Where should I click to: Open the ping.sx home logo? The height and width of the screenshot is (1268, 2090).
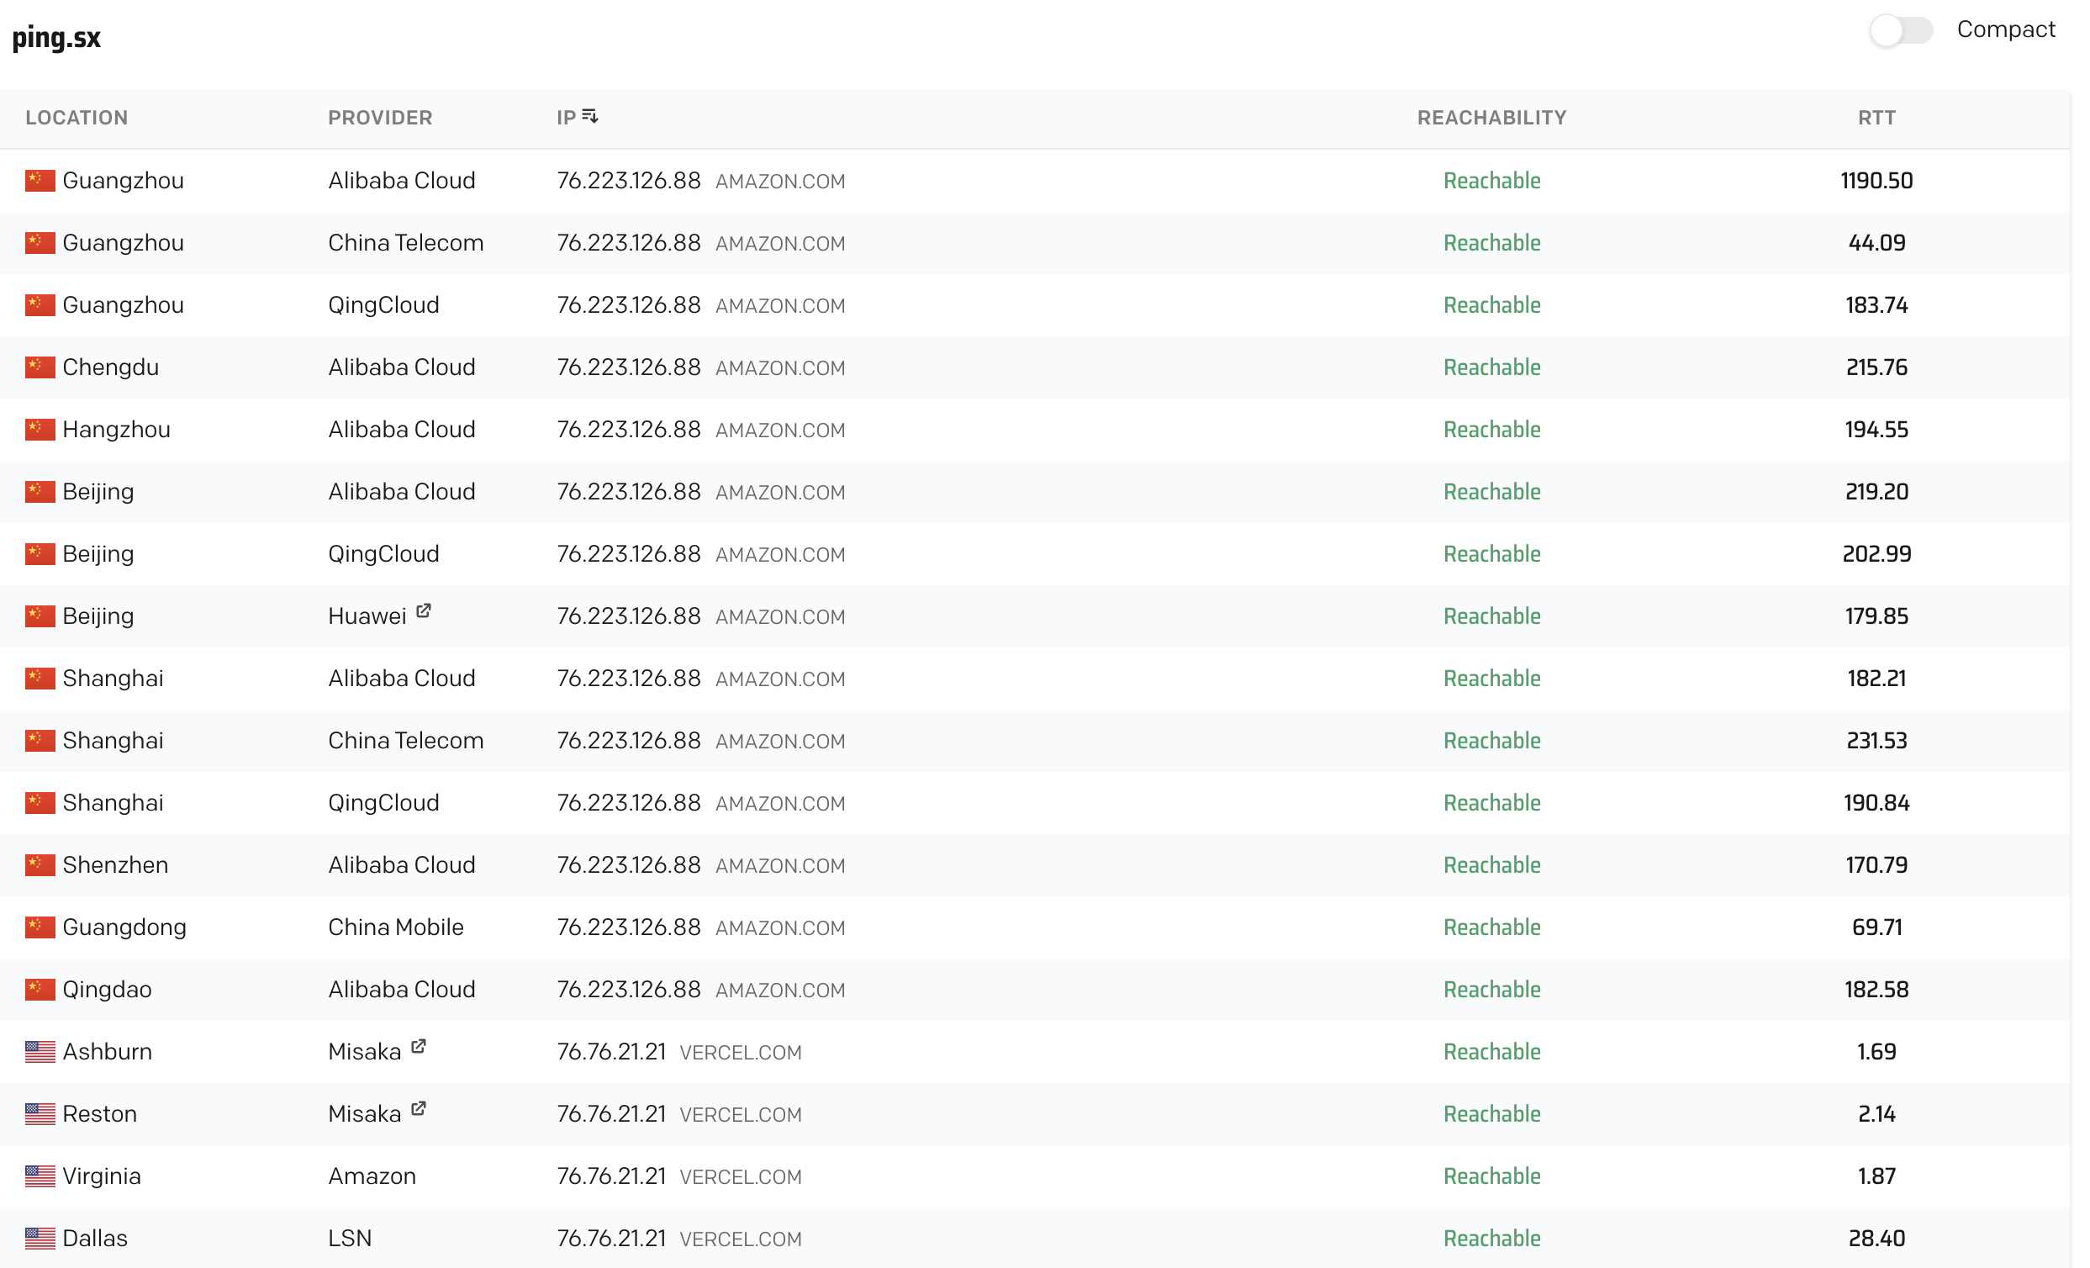[x=56, y=38]
